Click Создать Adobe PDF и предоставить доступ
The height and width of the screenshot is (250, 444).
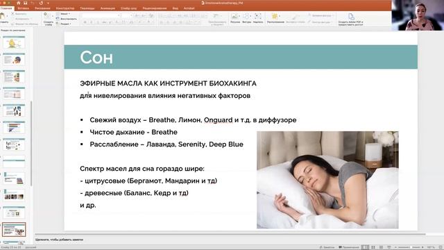(351, 19)
